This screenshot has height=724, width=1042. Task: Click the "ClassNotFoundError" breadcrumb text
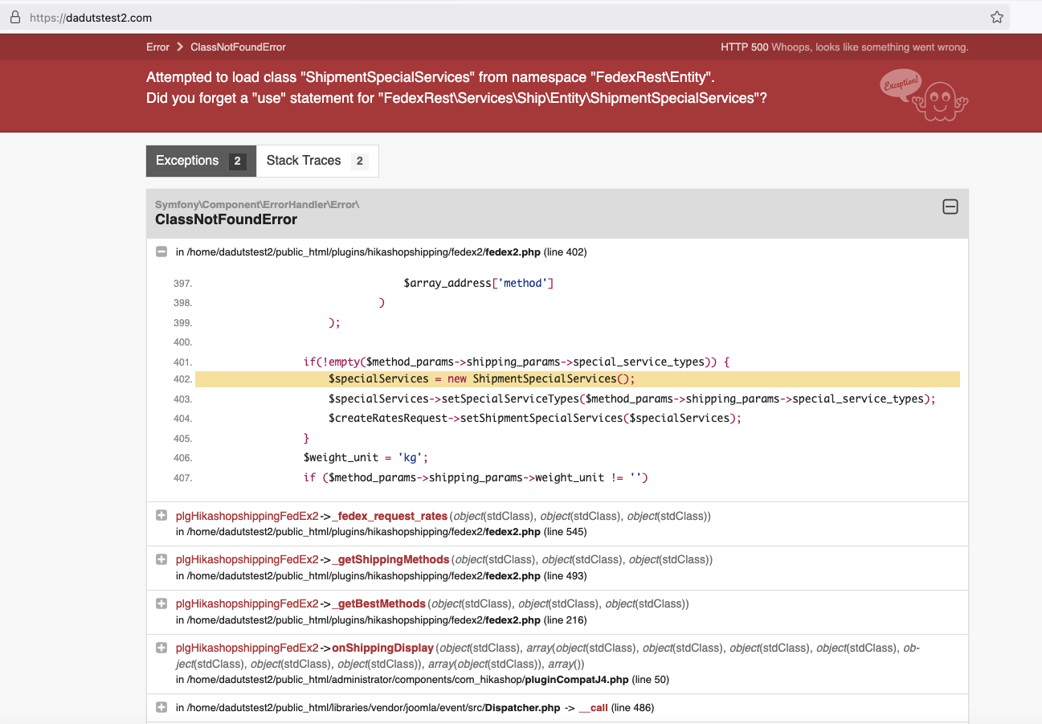[238, 47]
